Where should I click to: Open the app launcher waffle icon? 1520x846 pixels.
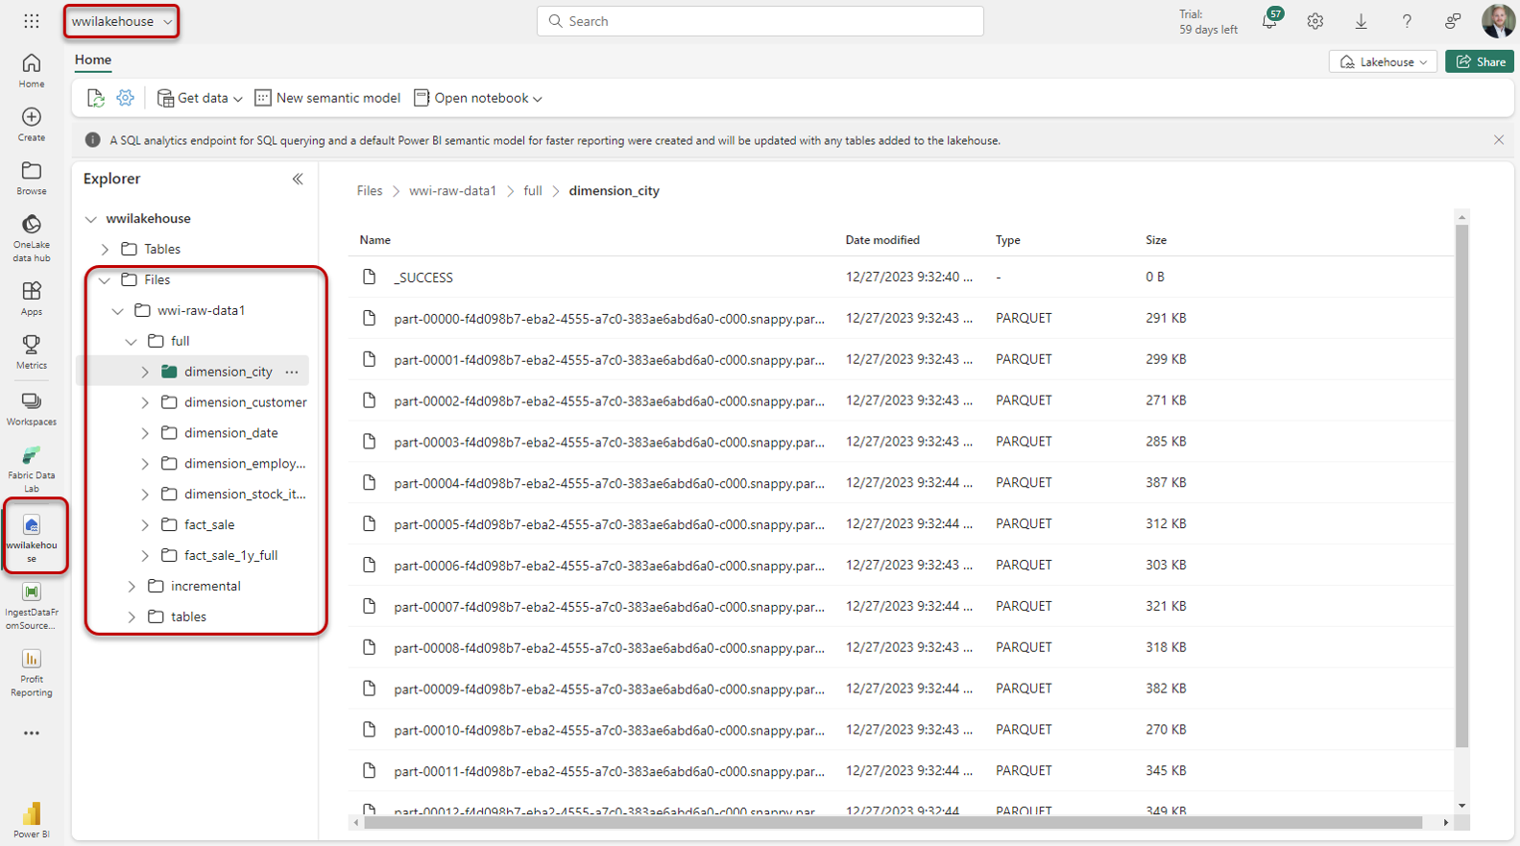[x=32, y=21]
